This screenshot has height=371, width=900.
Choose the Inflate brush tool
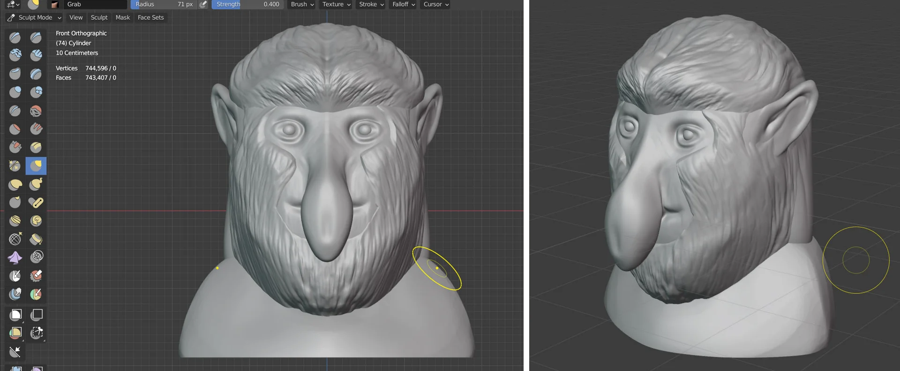pos(15,92)
